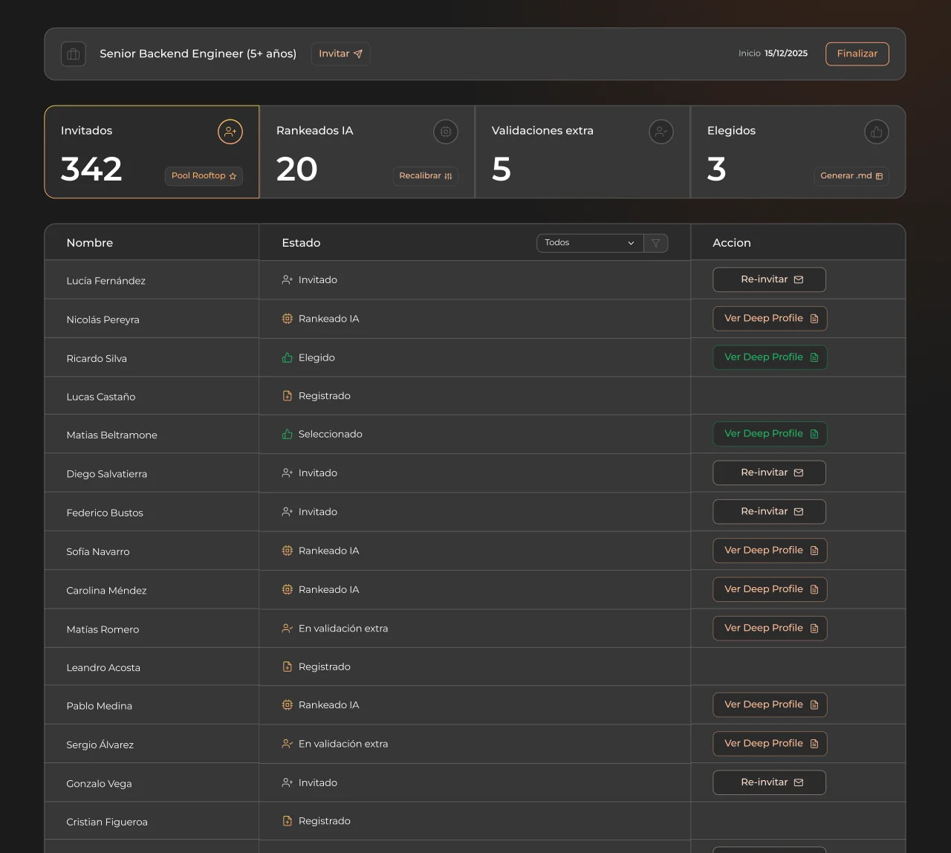Click the Estado column header
The height and width of the screenshot is (853, 951).
pyautogui.click(x=301, y=243)
